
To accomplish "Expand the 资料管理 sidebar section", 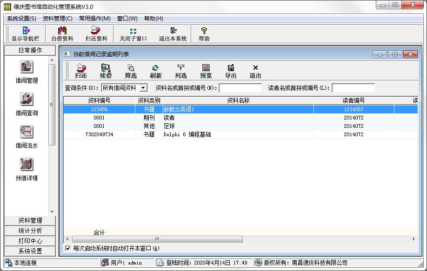I will coord(30,220).
